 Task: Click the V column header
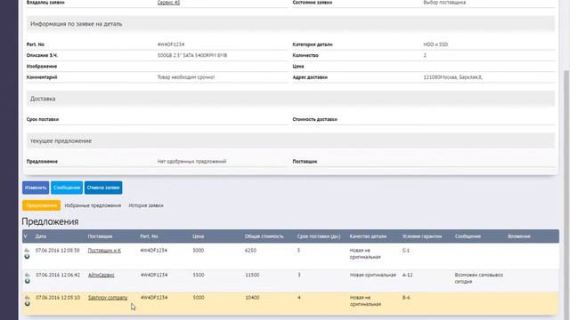pos(25,236)
